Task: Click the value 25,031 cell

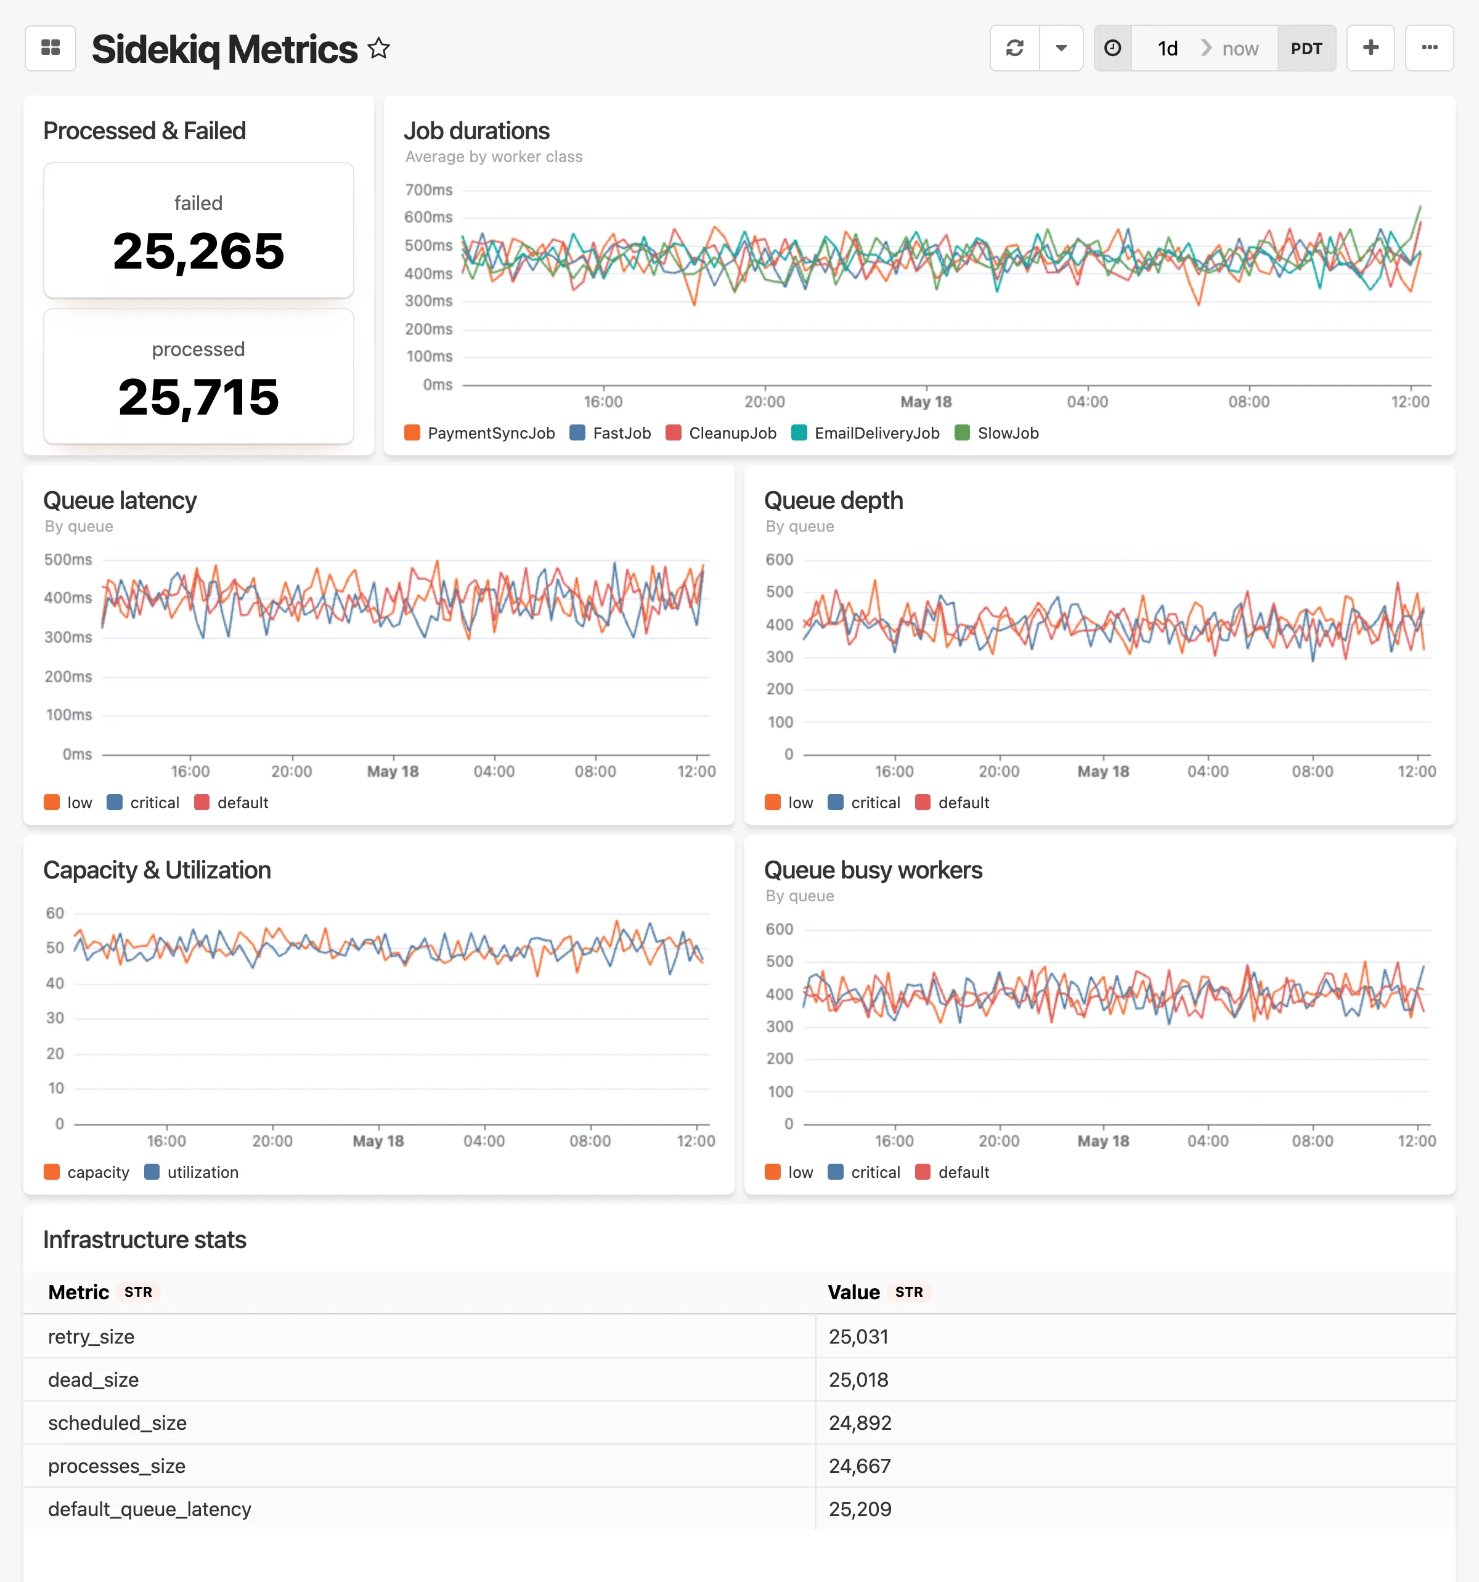Action: [1136, 1336]
